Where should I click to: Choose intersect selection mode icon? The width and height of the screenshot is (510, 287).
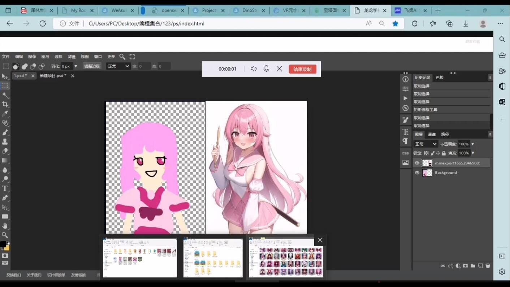point(42,66)
